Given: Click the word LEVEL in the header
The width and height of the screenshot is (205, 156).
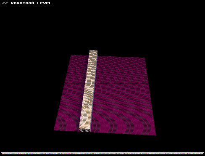Looking at the screenshot, I should [45, 3].
